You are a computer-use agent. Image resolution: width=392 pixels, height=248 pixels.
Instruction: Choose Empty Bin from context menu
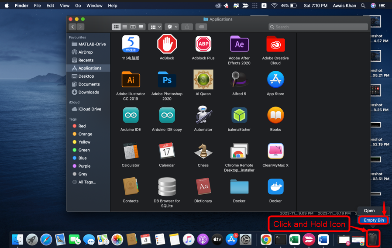374,220
